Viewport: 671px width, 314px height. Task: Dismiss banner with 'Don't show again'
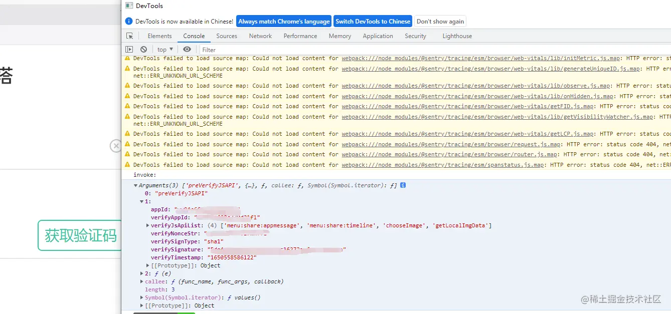(440, 21)
